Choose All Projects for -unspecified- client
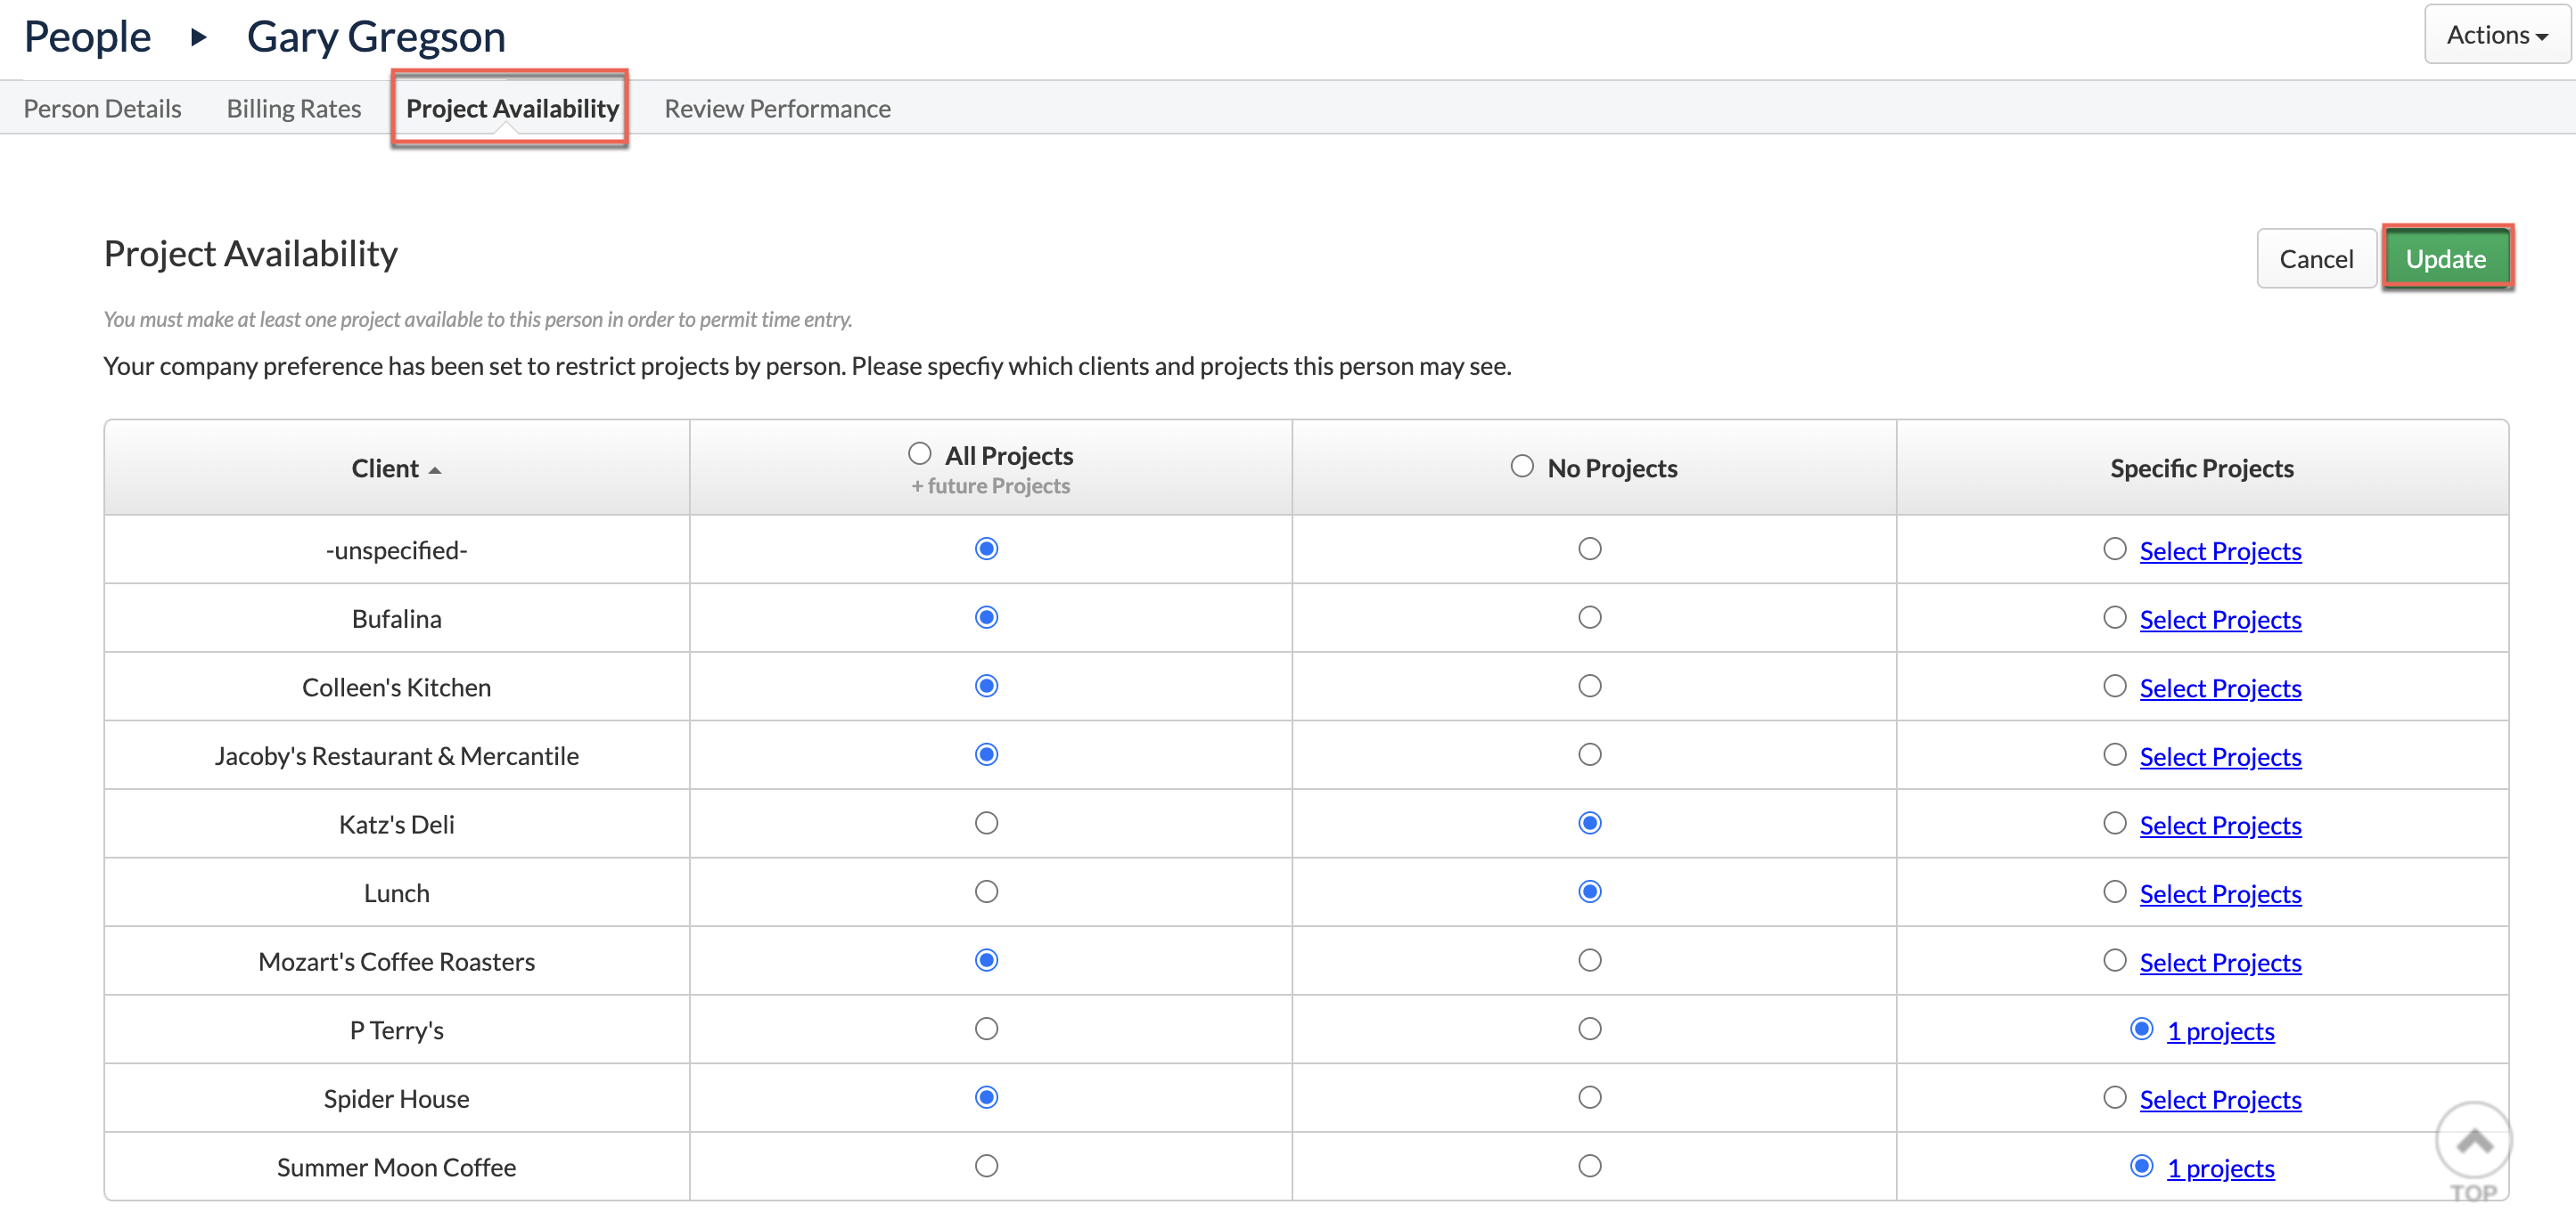2576x1229 pixels. 986,549
